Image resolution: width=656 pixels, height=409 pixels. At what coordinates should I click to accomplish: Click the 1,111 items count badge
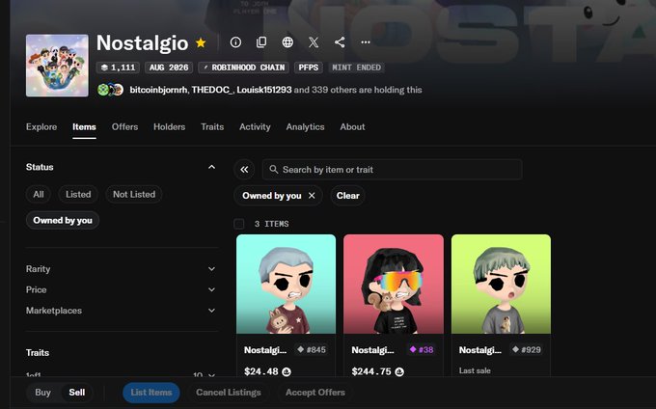tap(118, 68)
